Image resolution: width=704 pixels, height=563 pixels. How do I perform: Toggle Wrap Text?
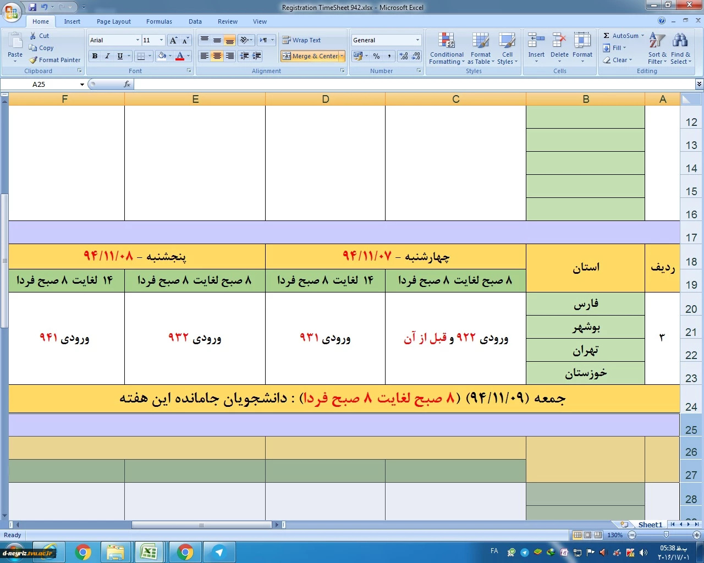click(x=301, y=40)
